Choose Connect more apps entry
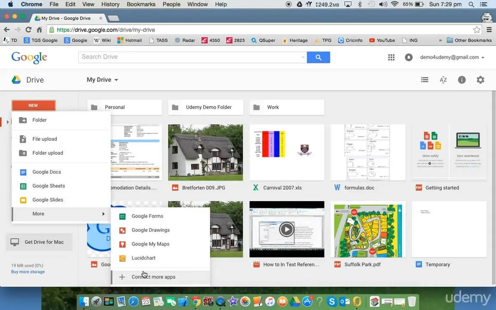The image size is (496, 310). (160, 277)
